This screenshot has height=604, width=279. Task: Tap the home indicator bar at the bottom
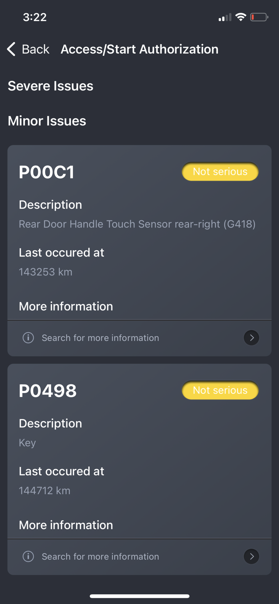[x=139, y=596]
